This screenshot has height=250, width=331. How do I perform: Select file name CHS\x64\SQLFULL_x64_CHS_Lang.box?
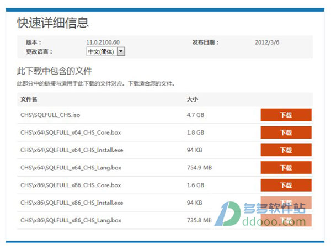pos(71,168)
